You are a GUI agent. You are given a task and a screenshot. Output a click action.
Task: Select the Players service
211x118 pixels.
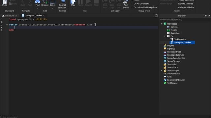coord(170,46)
